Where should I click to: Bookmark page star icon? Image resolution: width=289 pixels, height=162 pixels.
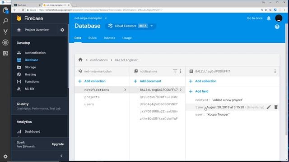click(x=266, y=10)
